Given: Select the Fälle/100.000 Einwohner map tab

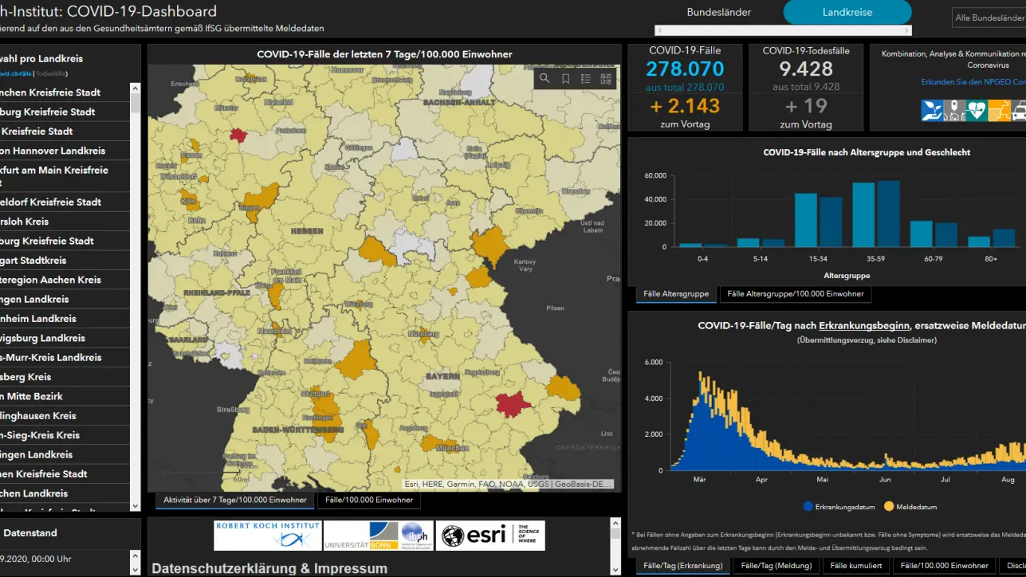Looking at the screenshot, I should 369,500.
